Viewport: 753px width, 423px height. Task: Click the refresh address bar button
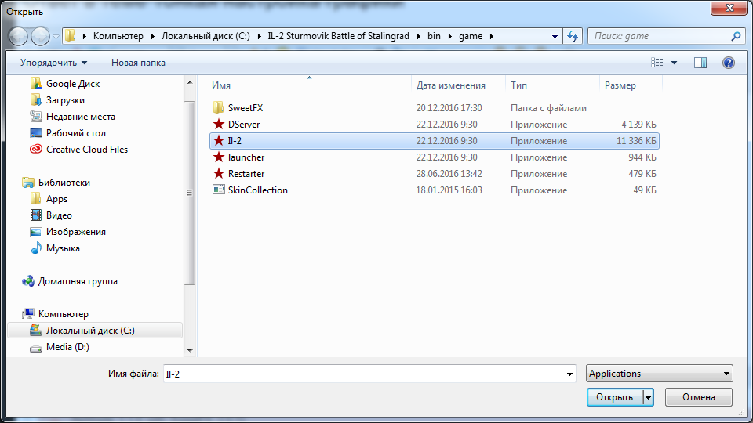(573, 36)
